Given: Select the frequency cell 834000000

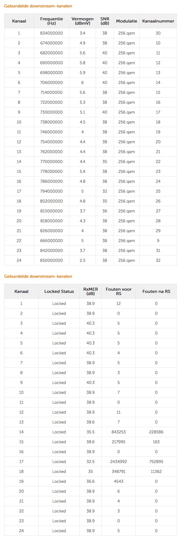Looking at the screenshot, I should pos(52,33).
